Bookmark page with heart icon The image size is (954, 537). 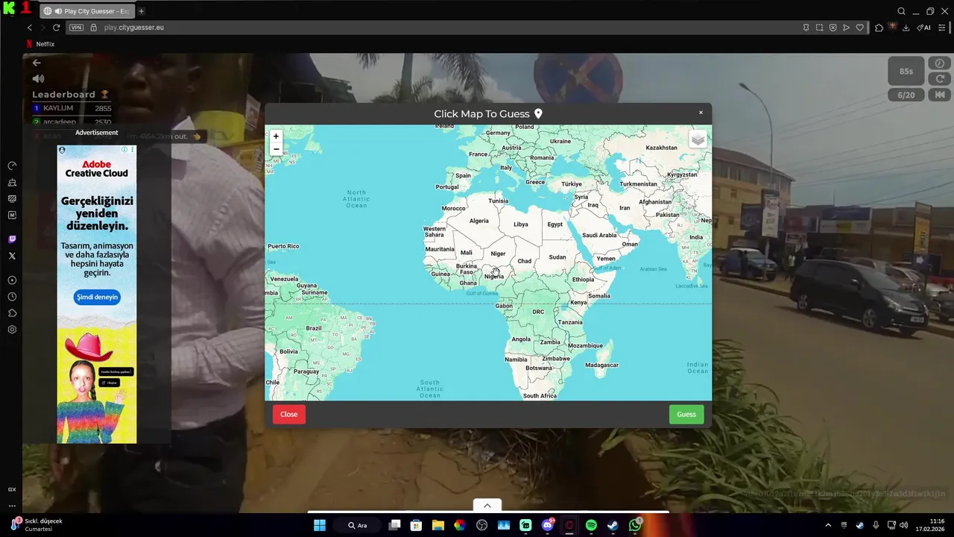point(859,28)
